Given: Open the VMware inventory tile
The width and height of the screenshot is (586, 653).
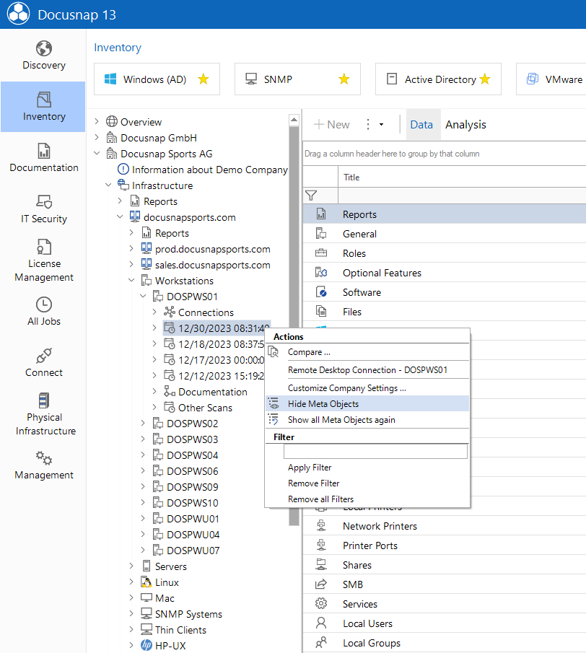Looking at the screenshot, I should pos(551,79).
